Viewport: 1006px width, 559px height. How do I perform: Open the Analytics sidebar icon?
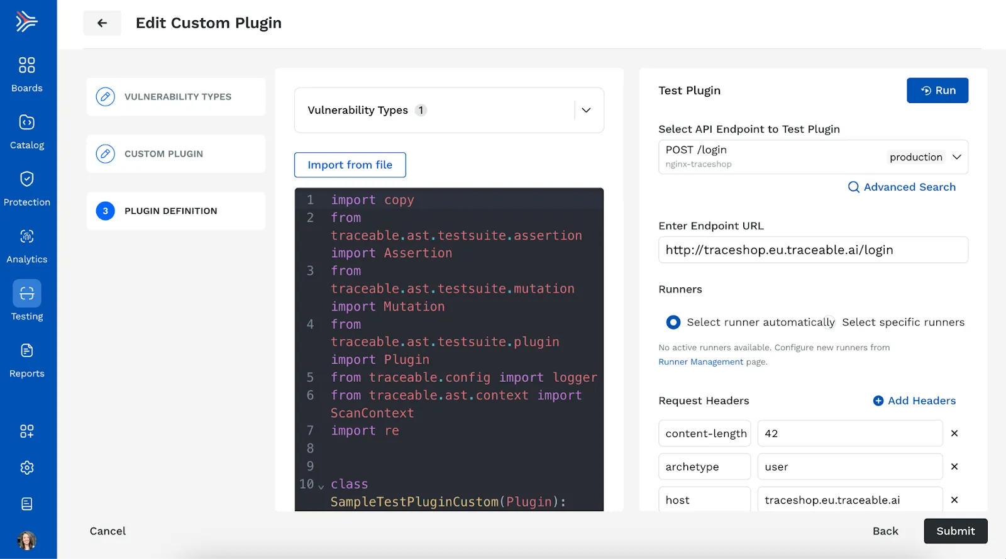point(27,236)
